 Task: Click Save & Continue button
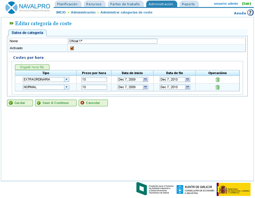click(56, 103)
